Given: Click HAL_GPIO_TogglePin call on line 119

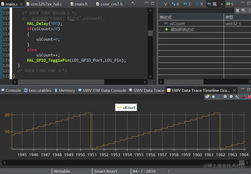Looking at the screenshot, I should pyautogui.click(x=76, y=60).
